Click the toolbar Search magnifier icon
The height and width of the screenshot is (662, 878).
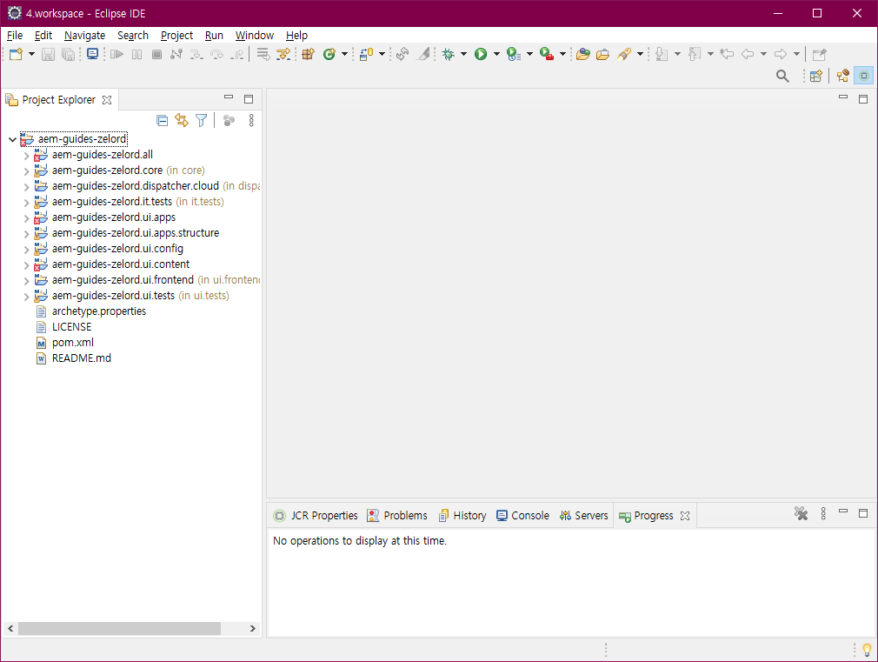point(782,76)
